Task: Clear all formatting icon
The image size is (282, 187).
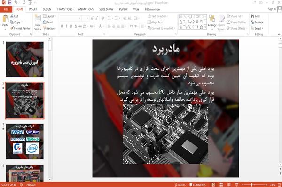Action: (102, 18)
